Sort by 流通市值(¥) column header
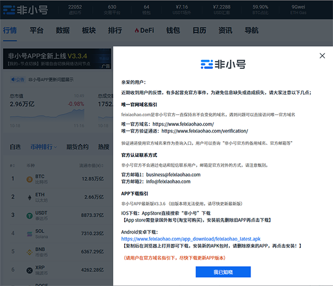The width and height of the screenshot is (333, 286). pyautogui.click(x=91, y=165)
